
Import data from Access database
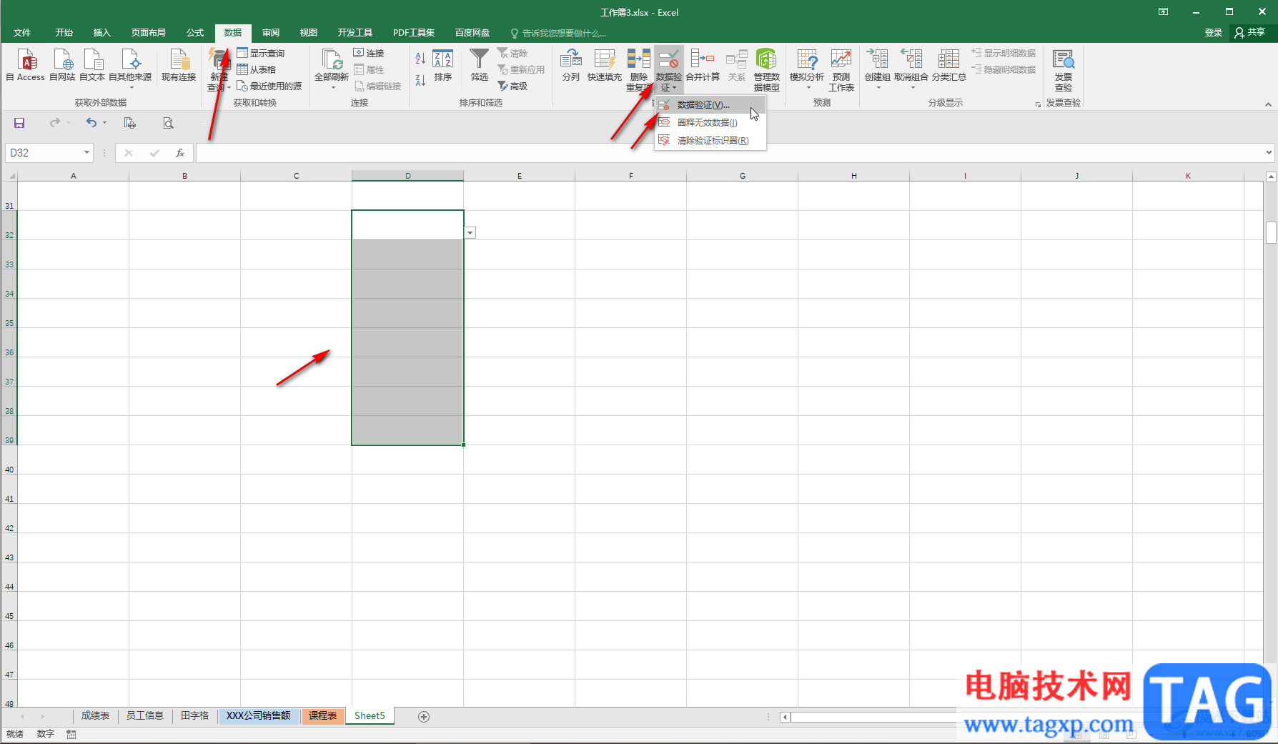click(26, 65)
